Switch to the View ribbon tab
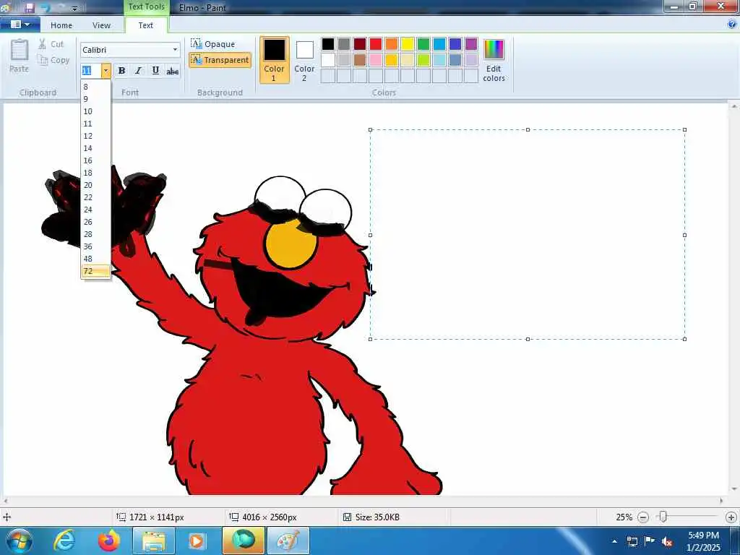740x555 pixels. click(101, 25)
